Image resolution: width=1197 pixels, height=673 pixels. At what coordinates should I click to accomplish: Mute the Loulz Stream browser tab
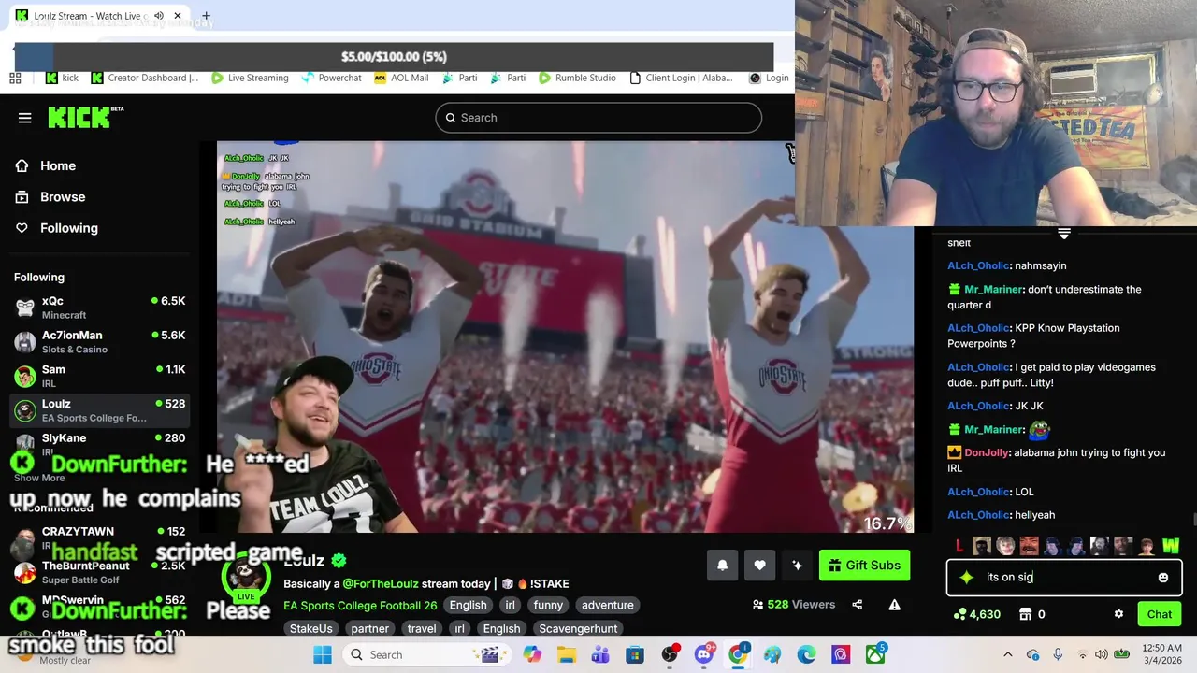pyautogui.click(x=159, y=16)
